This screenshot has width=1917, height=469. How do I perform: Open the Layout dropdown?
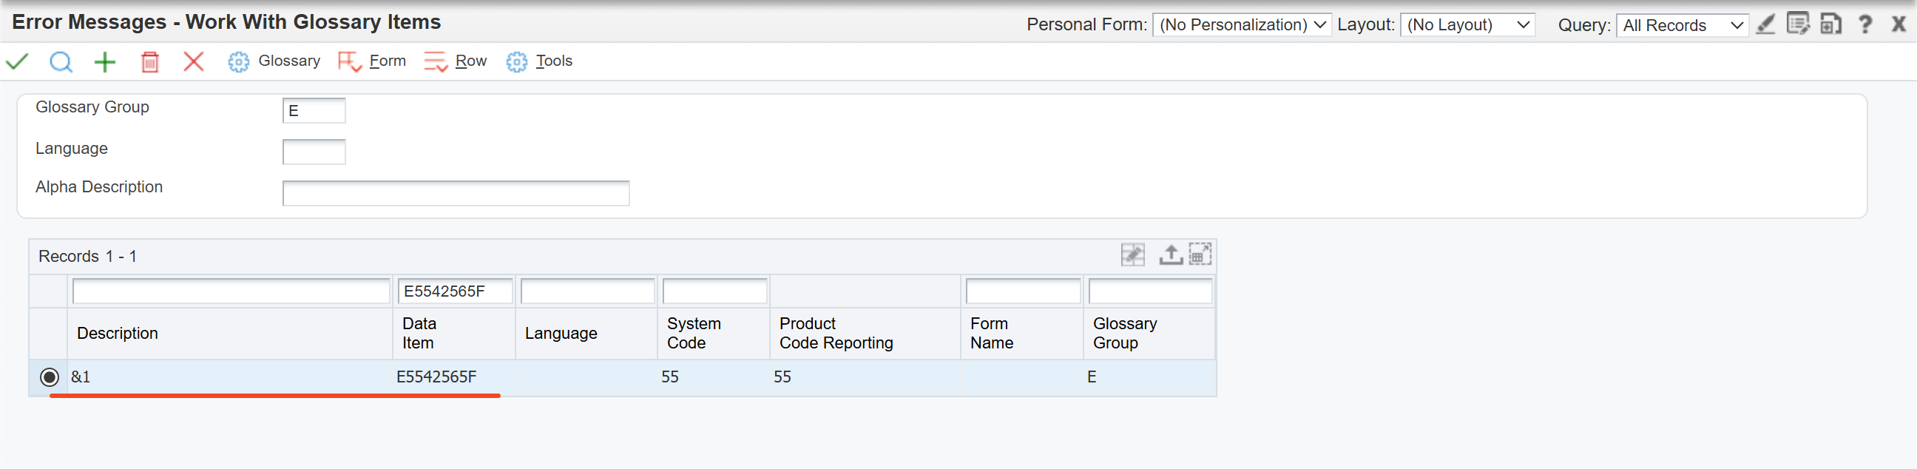point(1466,24)
